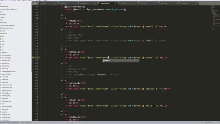This screenshot has width=220, height=124.
Task: Open catadd.php in the sidebar
Action: (5, 63)
